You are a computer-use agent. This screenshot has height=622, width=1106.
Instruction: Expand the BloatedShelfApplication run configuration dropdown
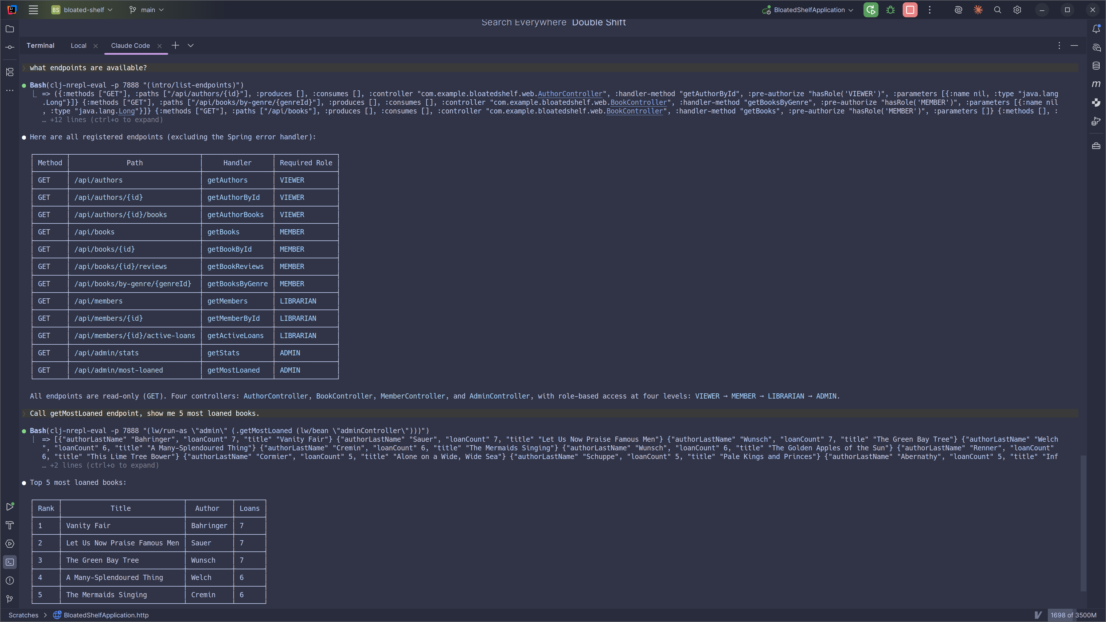[808, 10]
